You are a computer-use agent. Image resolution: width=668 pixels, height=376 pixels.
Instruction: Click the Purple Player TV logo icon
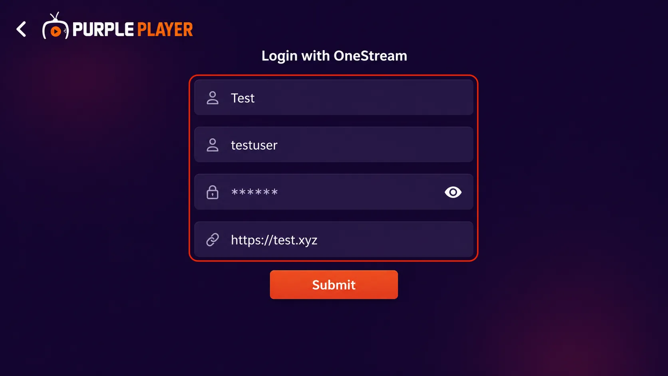56,26
